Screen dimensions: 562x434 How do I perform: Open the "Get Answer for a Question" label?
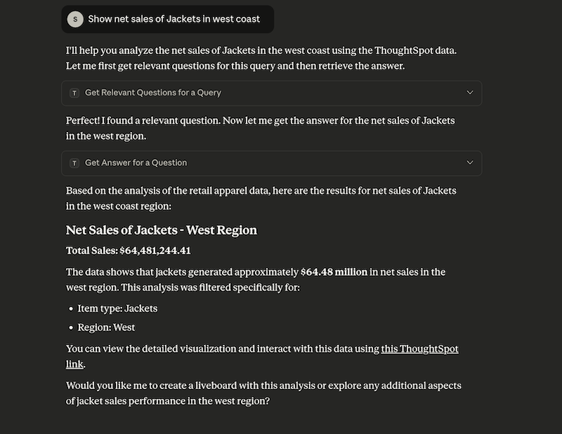point(136,163)
